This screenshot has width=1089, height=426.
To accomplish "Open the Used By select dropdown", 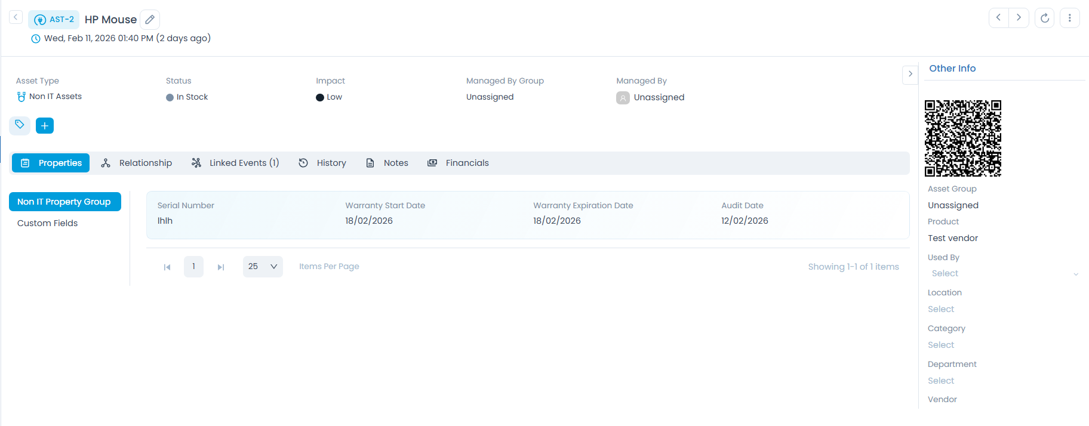I will (x=1004, y=273).
